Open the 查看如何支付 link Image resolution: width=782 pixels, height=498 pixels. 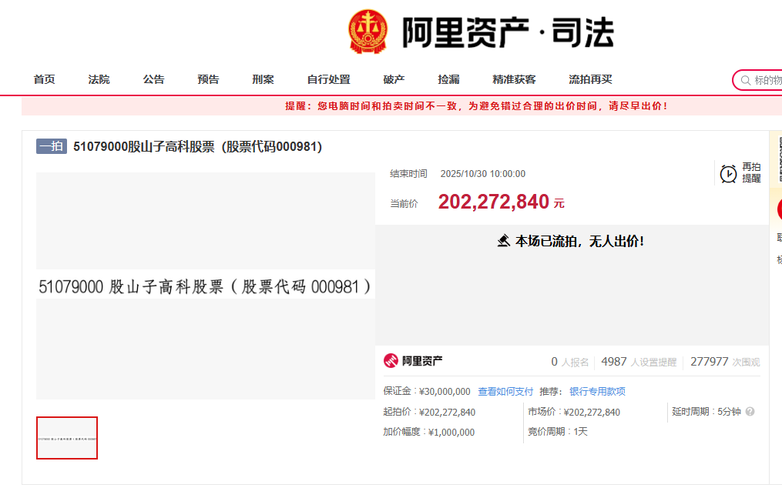pyautogui.click(x=505, y=392)
